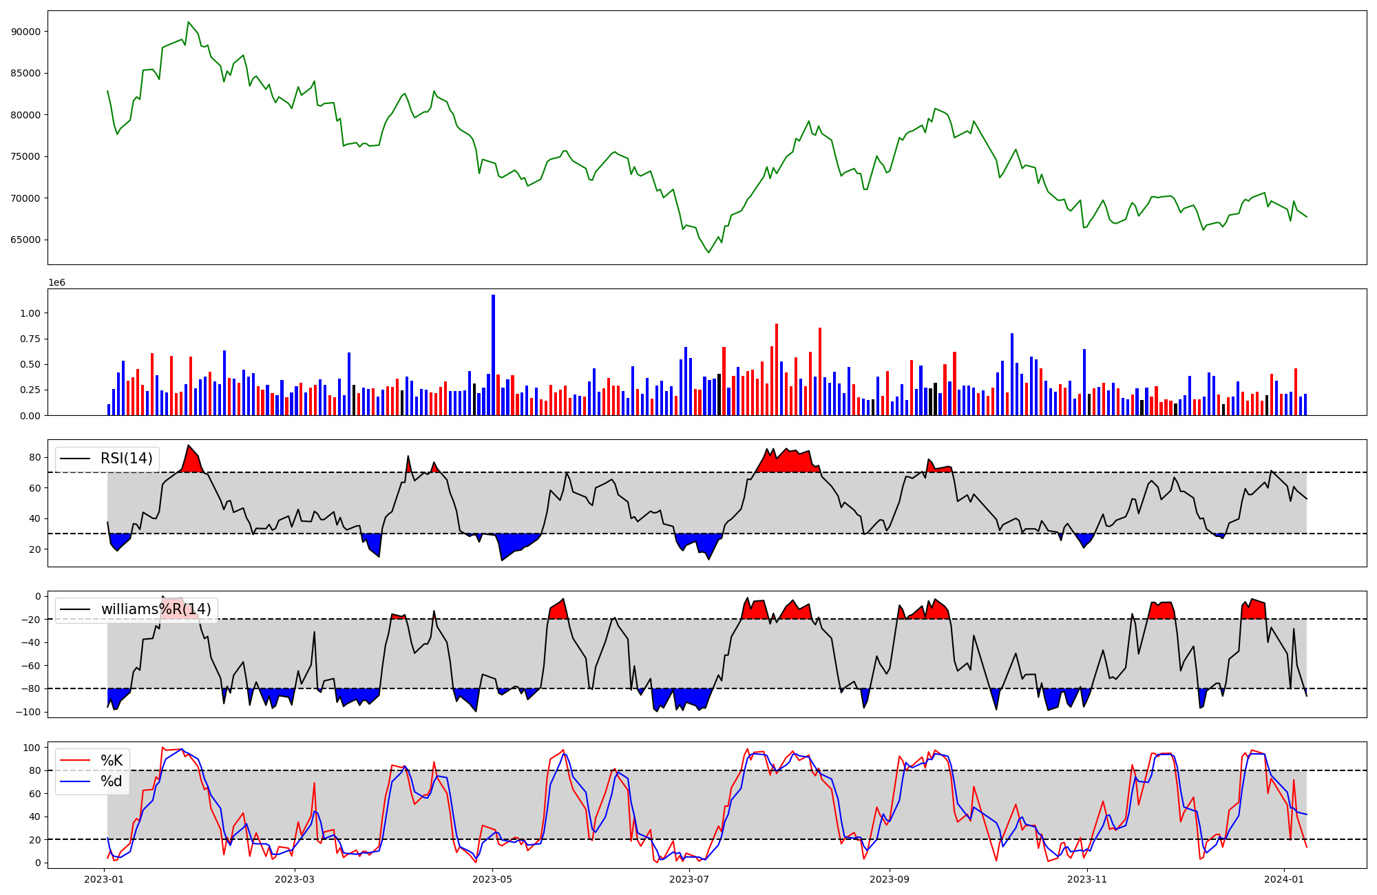This screenshot has height=895, width=1377.
Task: Click the 1e6 volume scale label
Action: click(56, 283)
